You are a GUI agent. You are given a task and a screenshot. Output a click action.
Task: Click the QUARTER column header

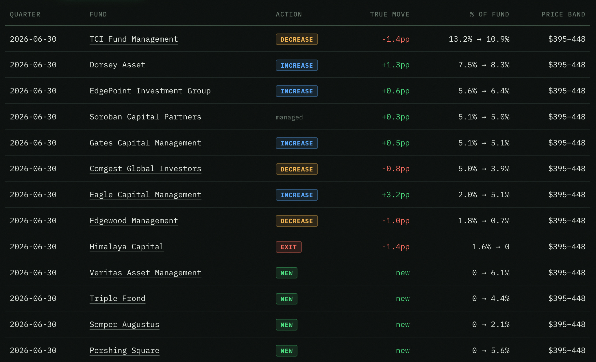point(25,14)
